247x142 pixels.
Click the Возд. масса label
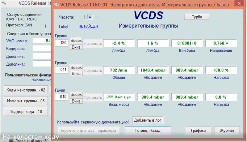tap(119, 105)
